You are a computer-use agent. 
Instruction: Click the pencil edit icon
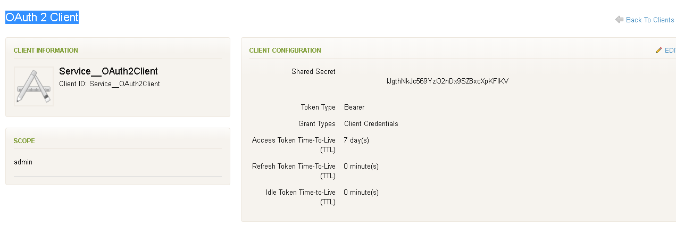[x=659, y=50]
